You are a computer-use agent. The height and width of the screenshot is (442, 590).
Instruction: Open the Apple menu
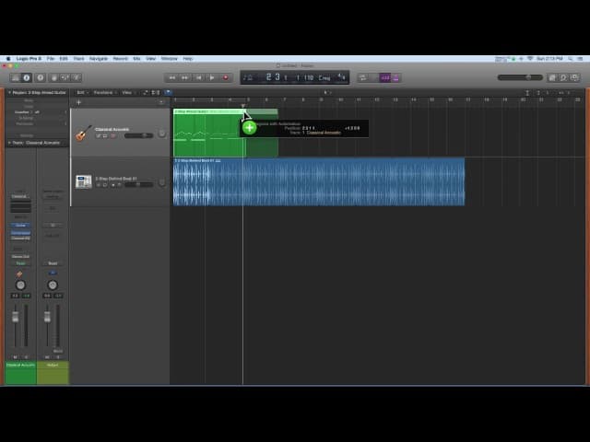click(x=8, y=59)
